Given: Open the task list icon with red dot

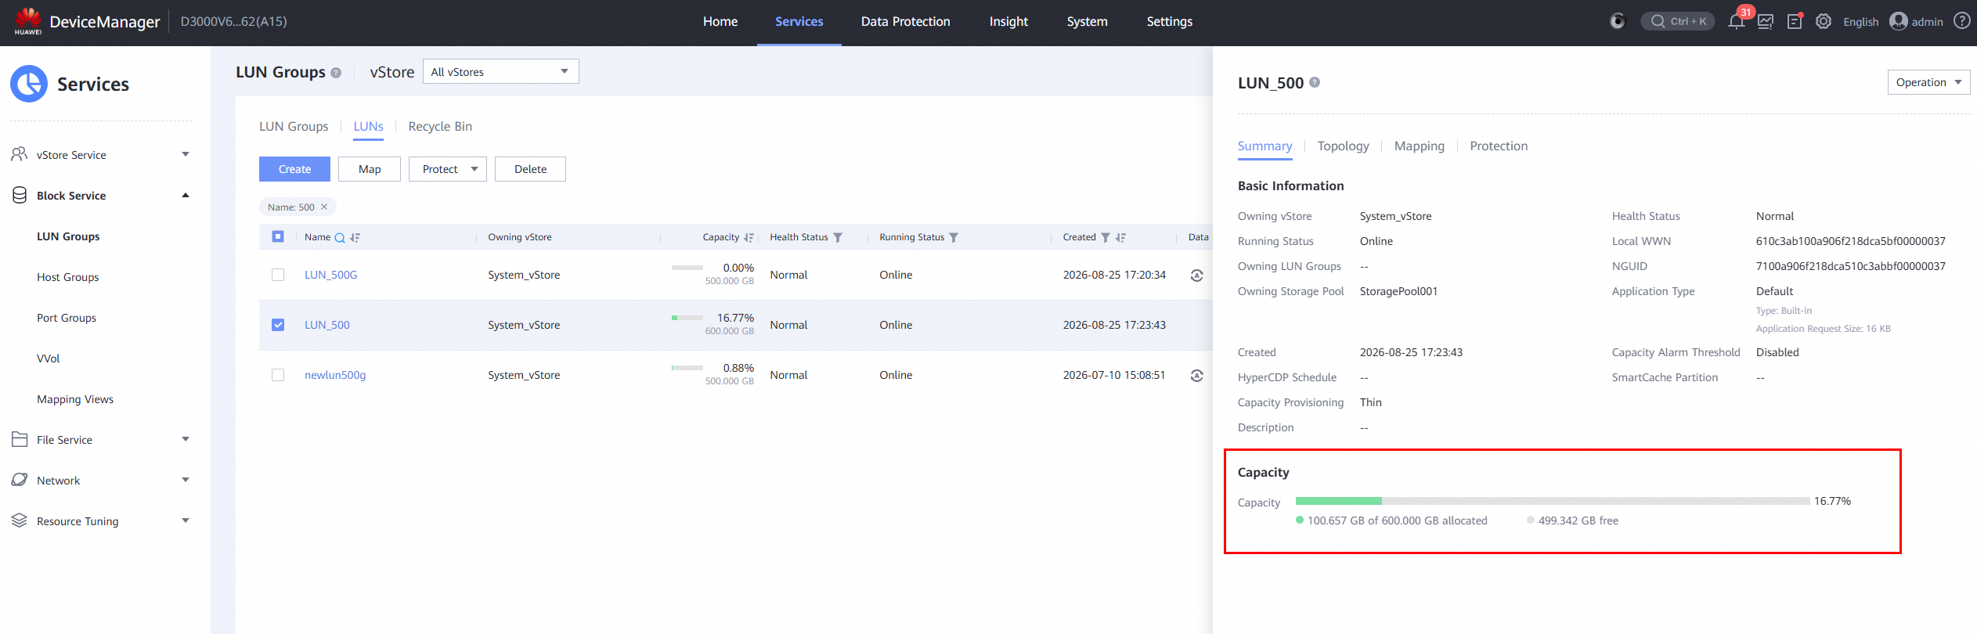Looking at the screenshot, I should 1795,22.
